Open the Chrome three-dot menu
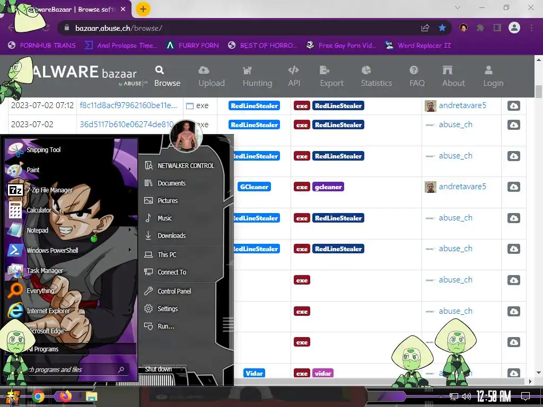Screen dimensions: 543x407 (x=531, y=28)
